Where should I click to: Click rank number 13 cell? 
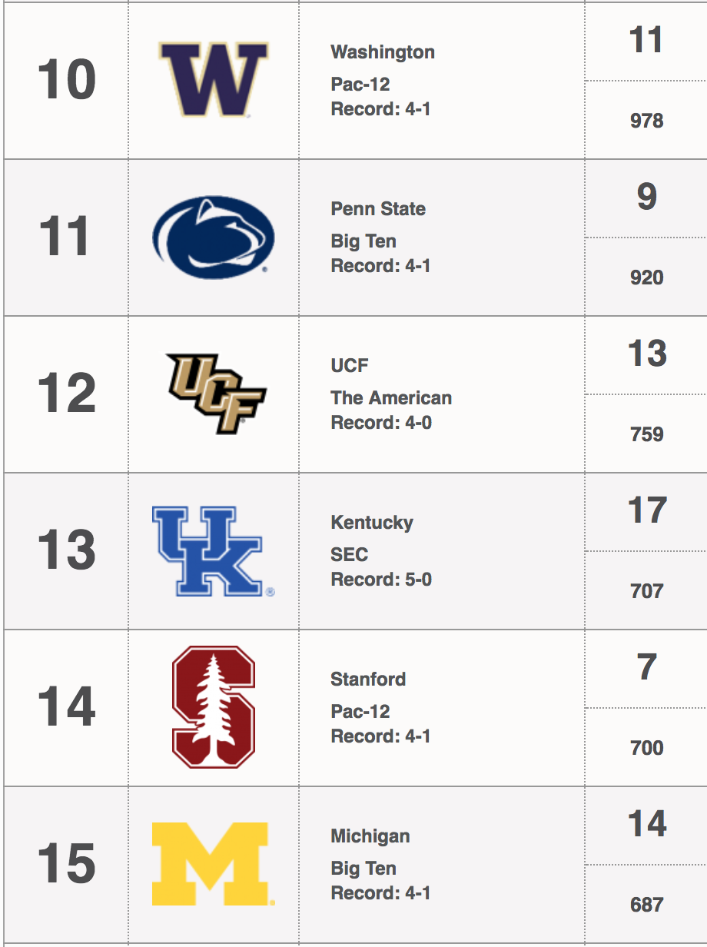tap(67, 550)
